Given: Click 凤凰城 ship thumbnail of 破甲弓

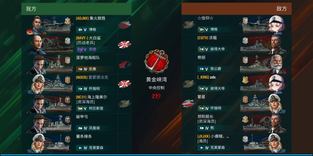Looking at the screenshot, I should pos(57,124).
